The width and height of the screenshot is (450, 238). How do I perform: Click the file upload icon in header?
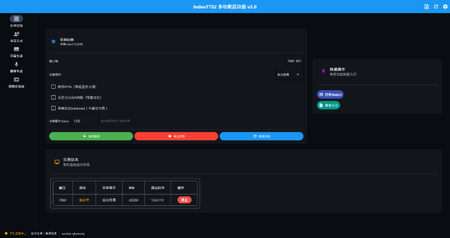click(x=426, y=7)
